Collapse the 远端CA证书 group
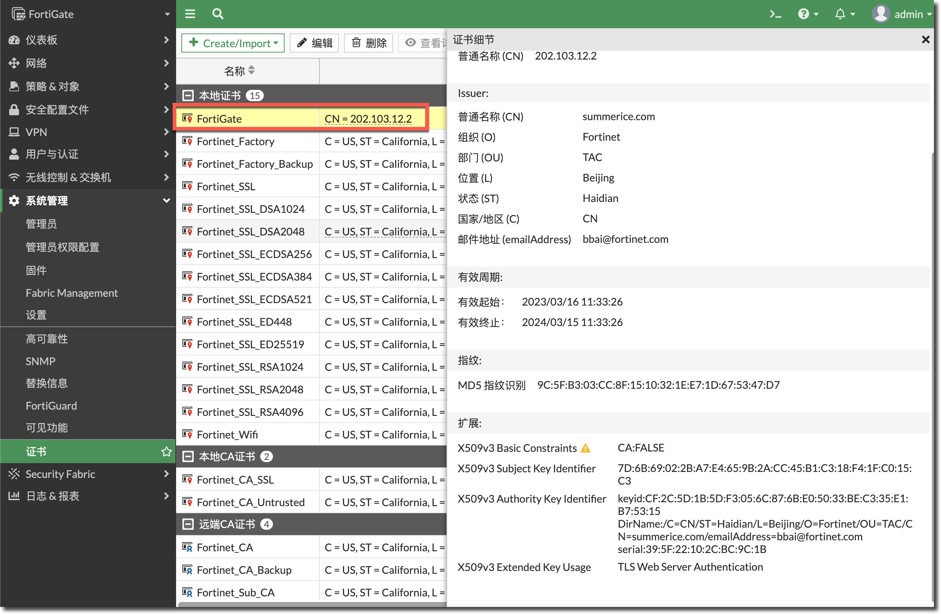The image size is (941, 614). [188, 524]
